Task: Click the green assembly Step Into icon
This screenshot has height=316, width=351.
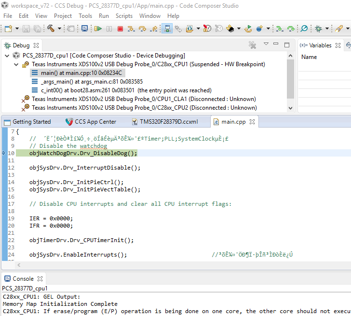Action: (x=280, y=29)
